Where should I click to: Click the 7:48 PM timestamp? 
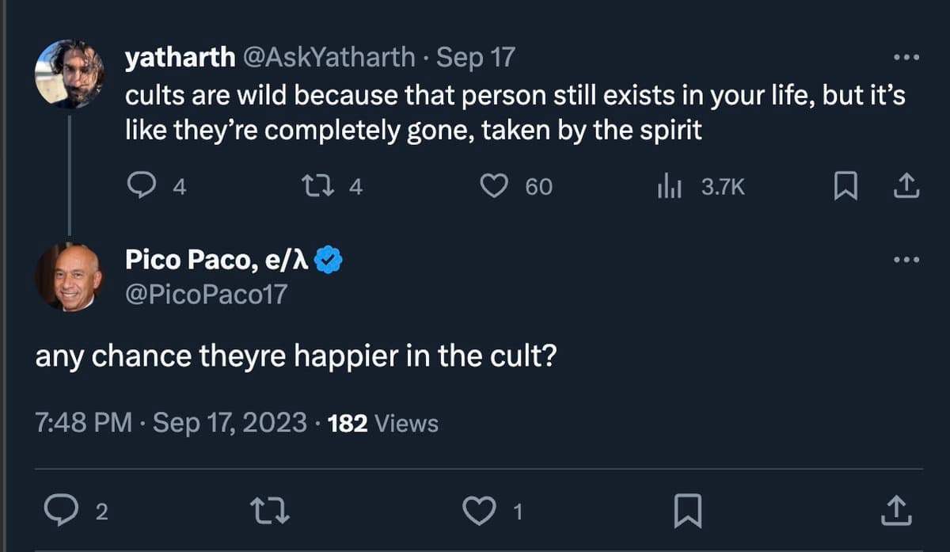tap(84, 423)
